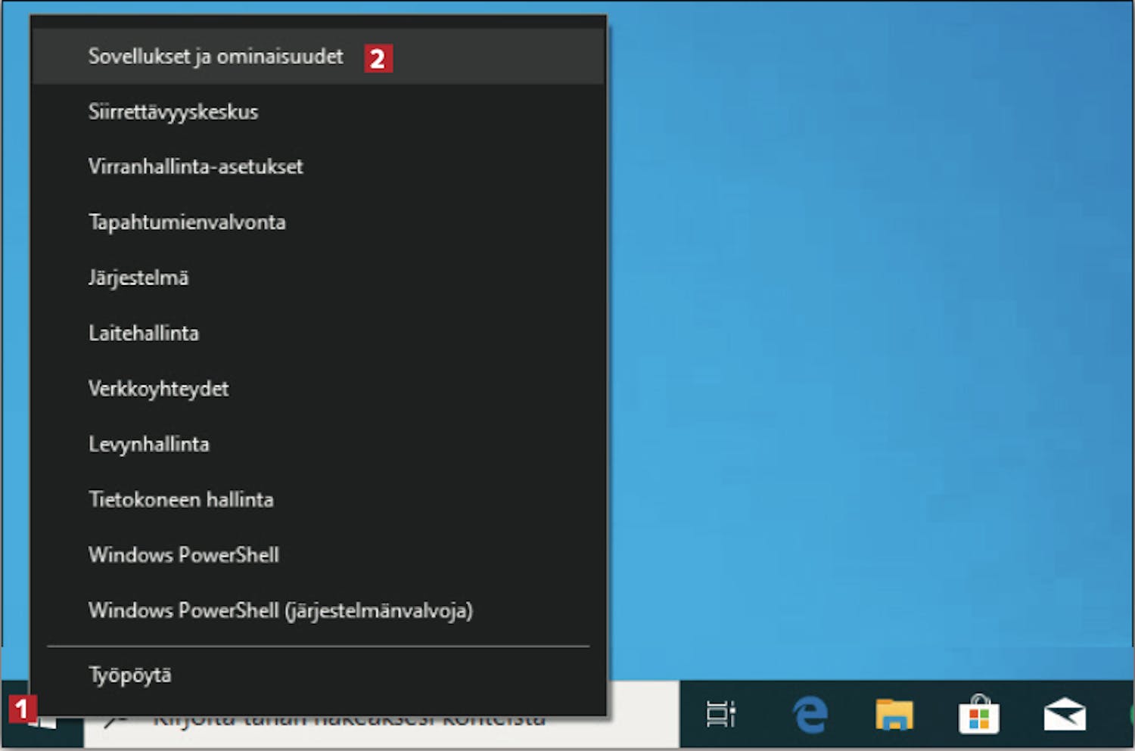Screen dimensions: 1135x751
Task: Launch Windows PowerShell (järjestelmänvalvoja)
Action: click(280, 610)
